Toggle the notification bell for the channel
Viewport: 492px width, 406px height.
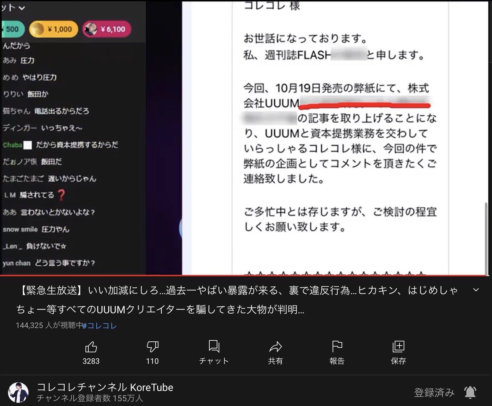click(470, 392)
